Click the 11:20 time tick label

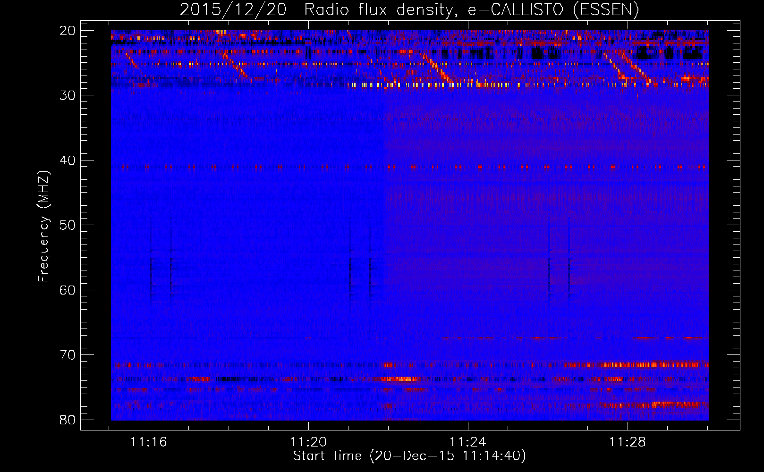(x=308, y=442)
